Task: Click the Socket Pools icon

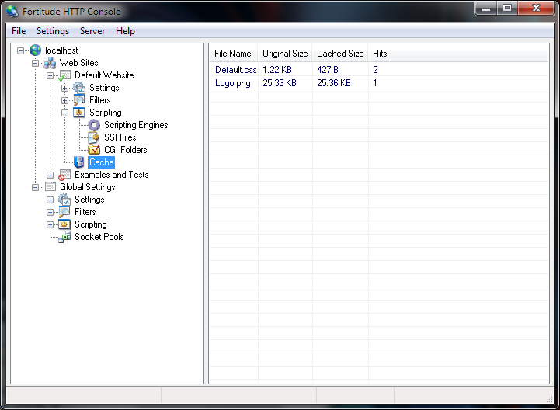Action: tap(64, 237)
